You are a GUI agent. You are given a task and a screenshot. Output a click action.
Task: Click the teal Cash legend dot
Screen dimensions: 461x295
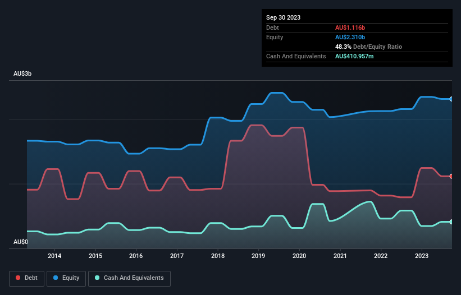click(x=97, y=278)
